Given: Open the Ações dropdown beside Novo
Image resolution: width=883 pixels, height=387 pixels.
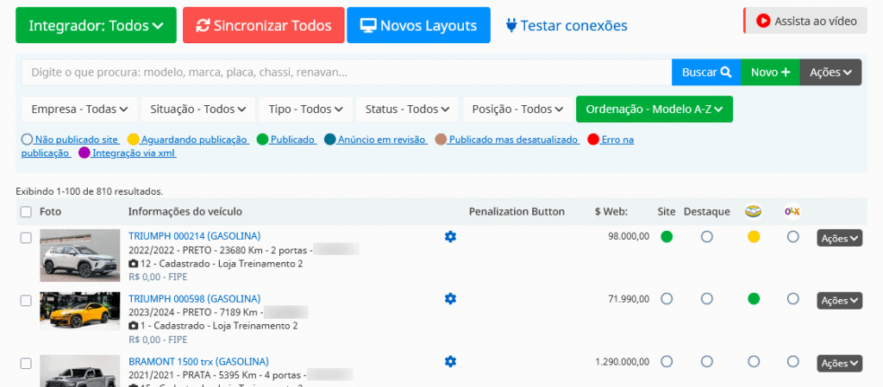Looking at the screenshot, I should point(830,72).
